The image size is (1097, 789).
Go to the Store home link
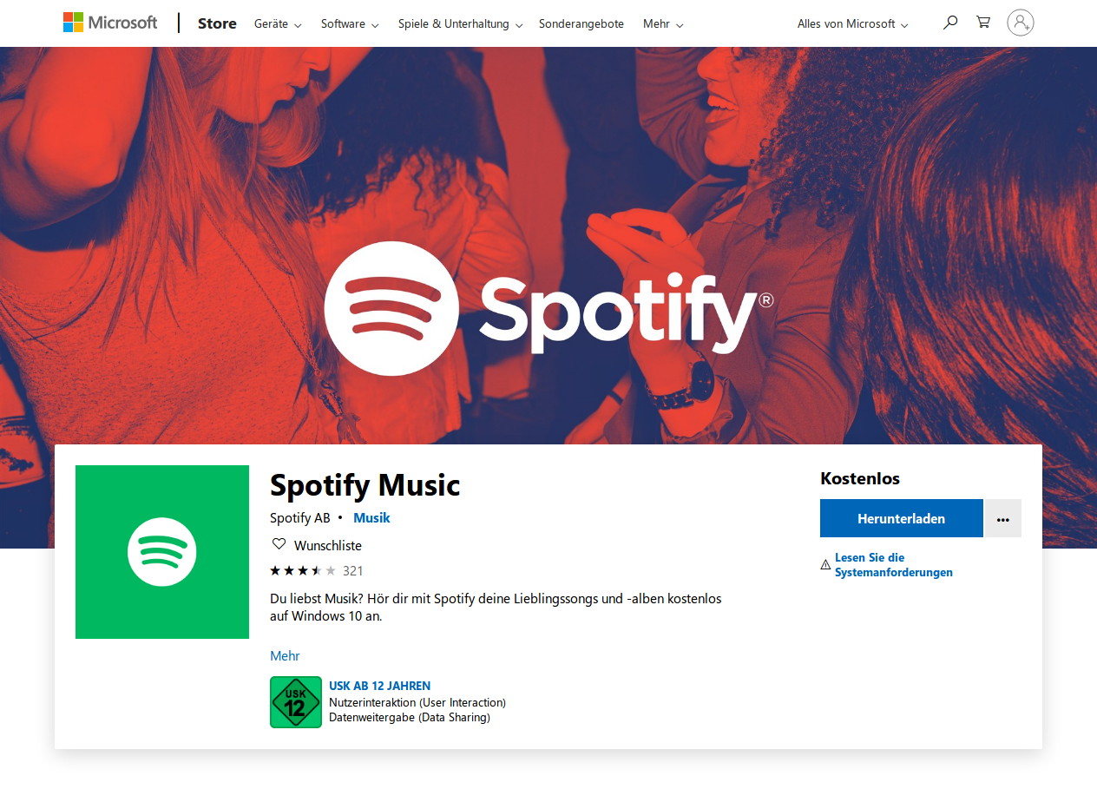[x=217, y=23]
